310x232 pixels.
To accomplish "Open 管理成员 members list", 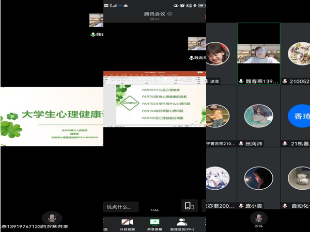I will click(x=182, y=221).
